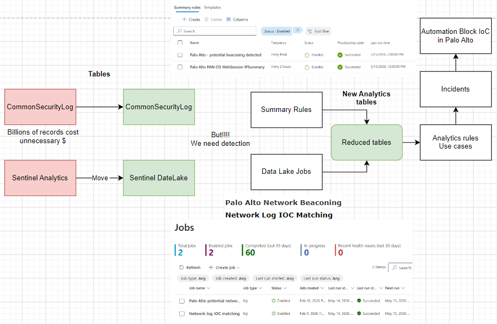Switch to the Summary rules tab
This screenshot has height=324, width=497.
[x=187, y=8]
